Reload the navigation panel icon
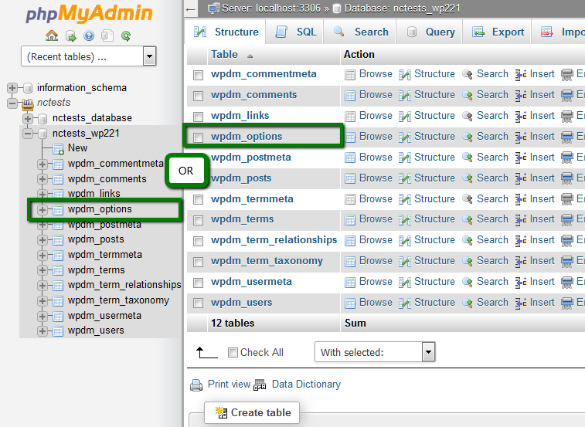The height and width of the screenshot is (427, 585). pos(126,36)
